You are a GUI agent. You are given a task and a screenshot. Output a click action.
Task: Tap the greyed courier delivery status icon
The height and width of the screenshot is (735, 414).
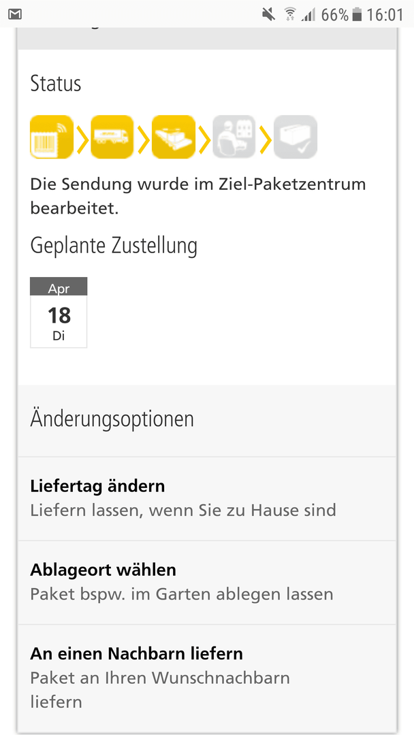pos(234,137)
